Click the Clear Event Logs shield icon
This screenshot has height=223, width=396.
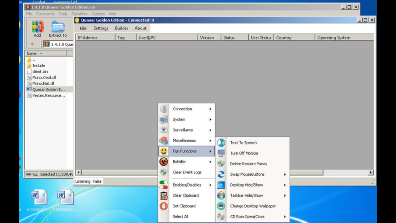[164, 172]
